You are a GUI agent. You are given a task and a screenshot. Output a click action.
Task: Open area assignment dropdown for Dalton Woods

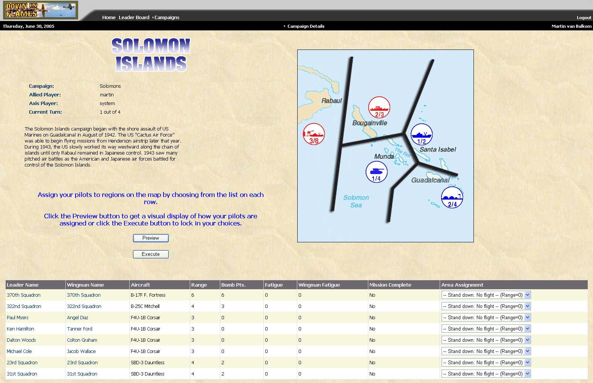pos(486,340)
